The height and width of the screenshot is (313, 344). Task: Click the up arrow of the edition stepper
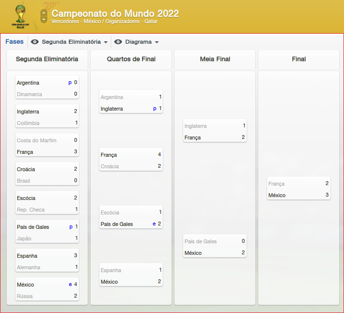click(44, 13)
